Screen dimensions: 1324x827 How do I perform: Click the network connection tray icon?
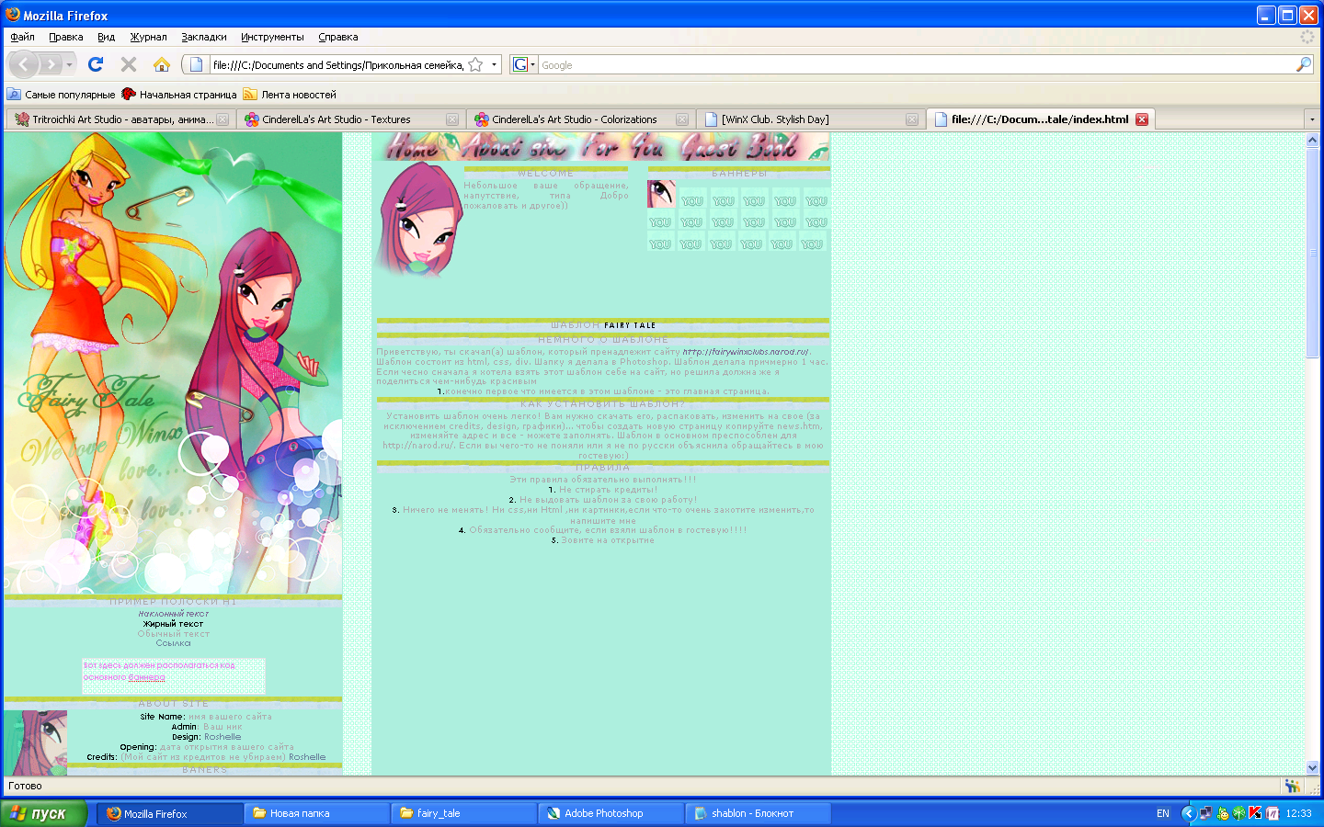tap(1205, 813)
